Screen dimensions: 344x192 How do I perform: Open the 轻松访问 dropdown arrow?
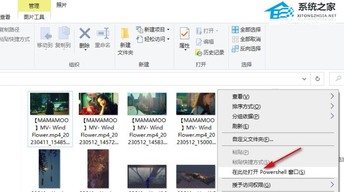[168, 39]
